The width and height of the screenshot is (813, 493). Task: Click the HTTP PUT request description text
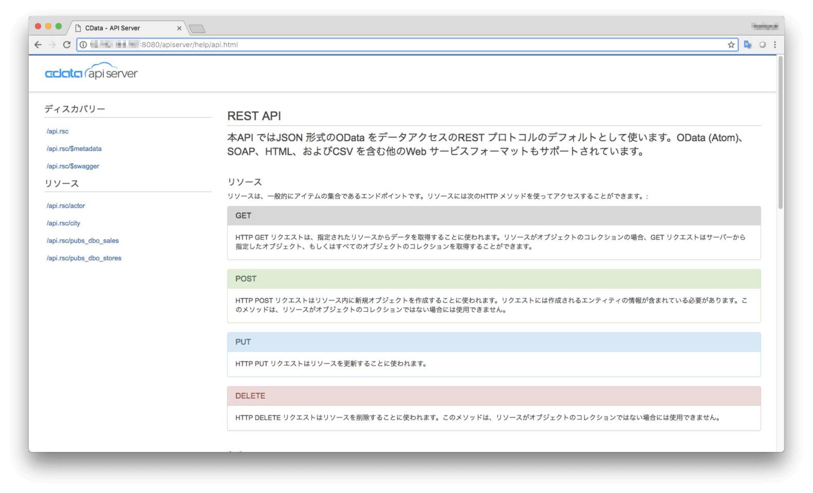tap(331, 364)
